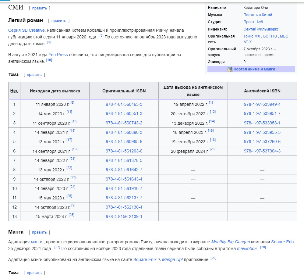Open the Square Enix publisher link

pos(283,242)
